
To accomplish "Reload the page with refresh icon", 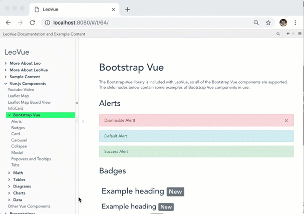I will (x=33, y=23).
